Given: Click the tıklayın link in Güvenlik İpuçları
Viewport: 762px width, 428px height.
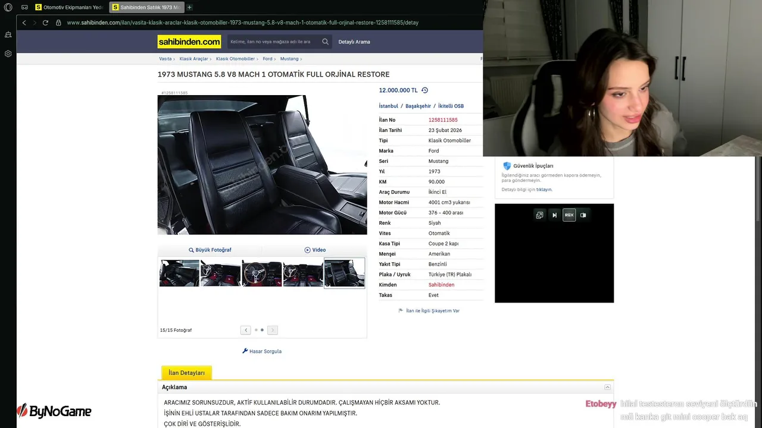Looking at the screenshot, I should [x=544, y=190].
